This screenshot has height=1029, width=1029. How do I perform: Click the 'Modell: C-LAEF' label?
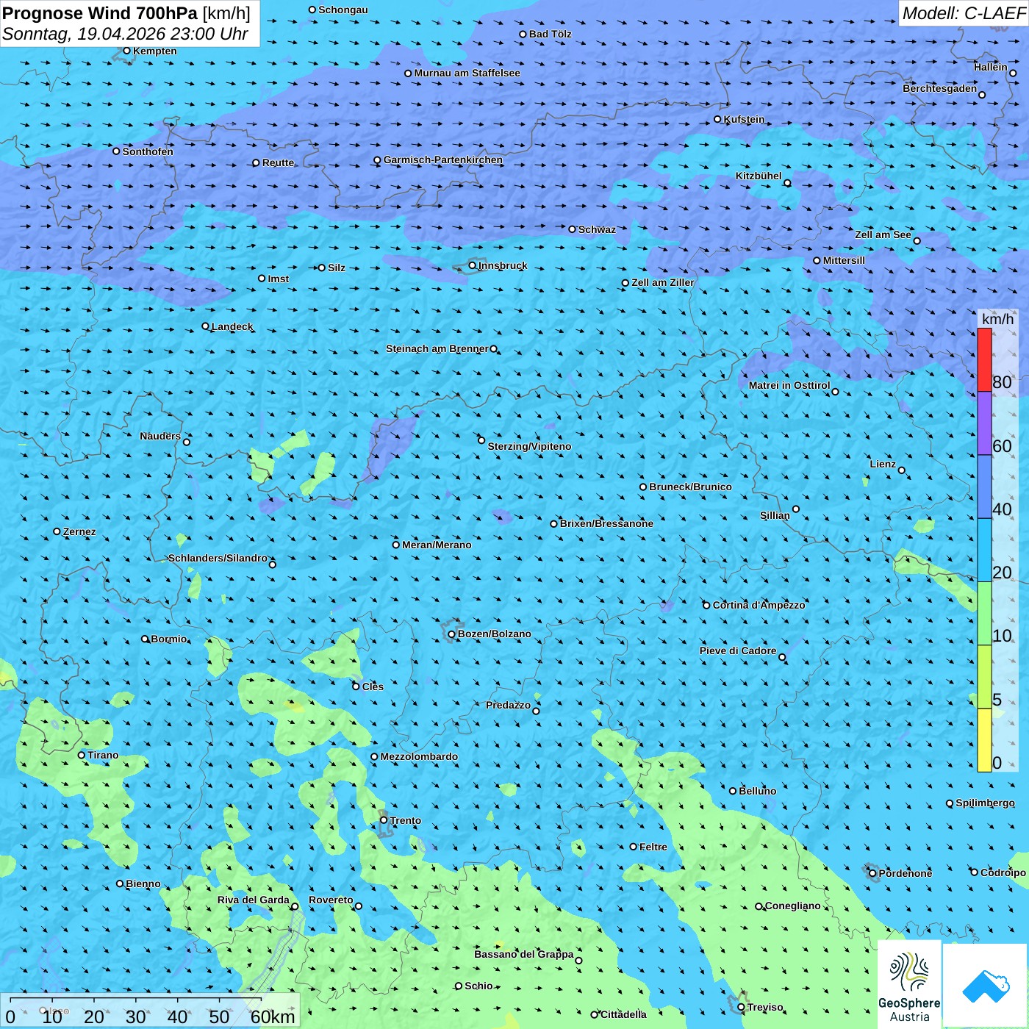coord(963,13)
